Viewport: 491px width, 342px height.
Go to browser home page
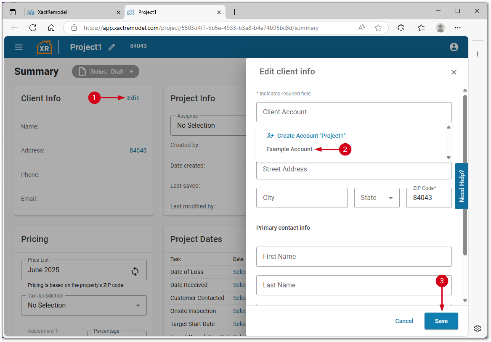(x=51, y=28)
